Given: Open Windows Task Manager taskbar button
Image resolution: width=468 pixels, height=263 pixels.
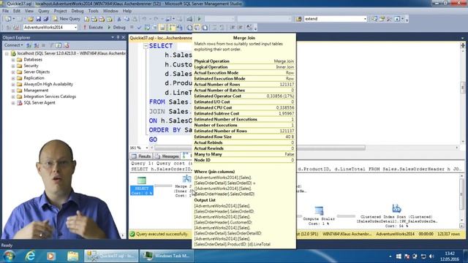Looking at the screenshot, I should [x=167, y=256].
